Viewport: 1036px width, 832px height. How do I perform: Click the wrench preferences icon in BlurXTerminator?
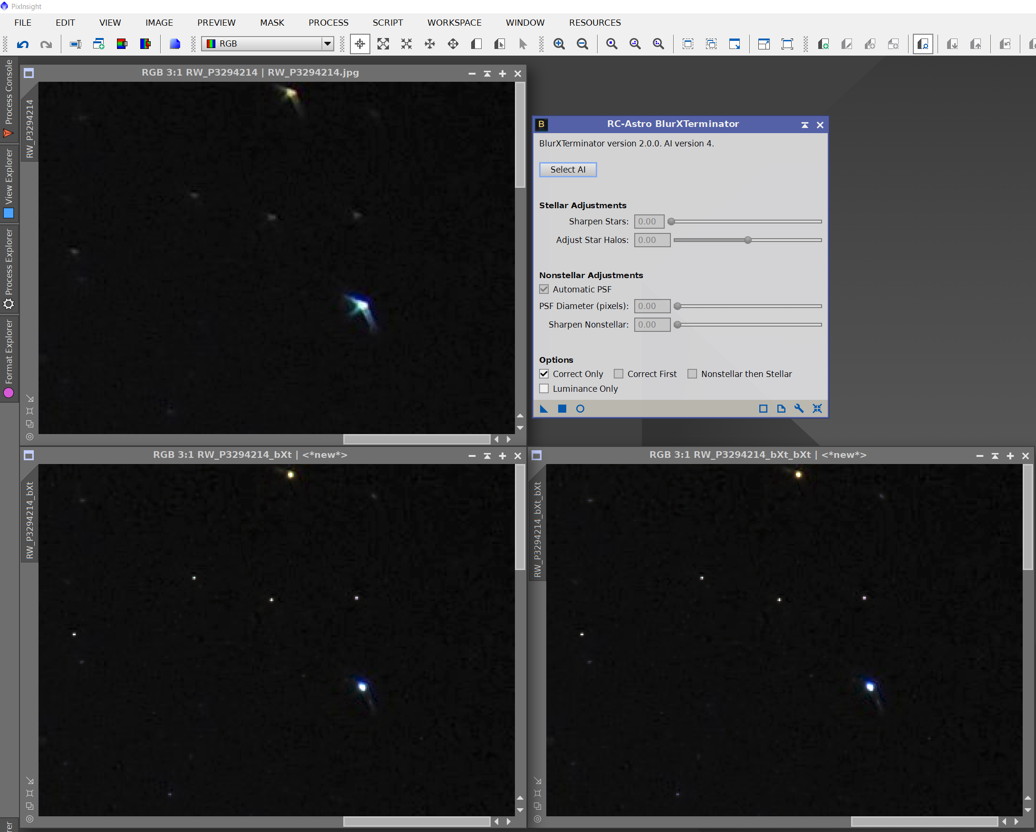tap(799, 409)
